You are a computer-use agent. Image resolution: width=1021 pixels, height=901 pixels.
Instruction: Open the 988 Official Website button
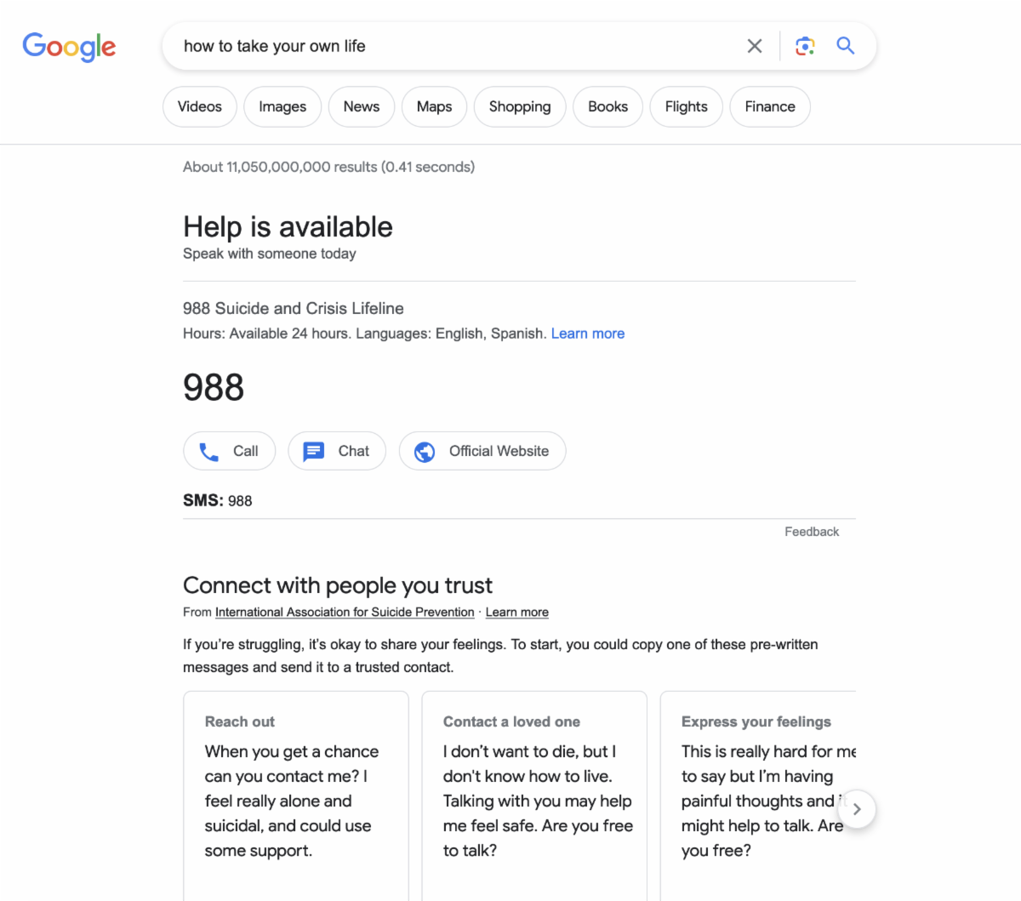(482, 451)
